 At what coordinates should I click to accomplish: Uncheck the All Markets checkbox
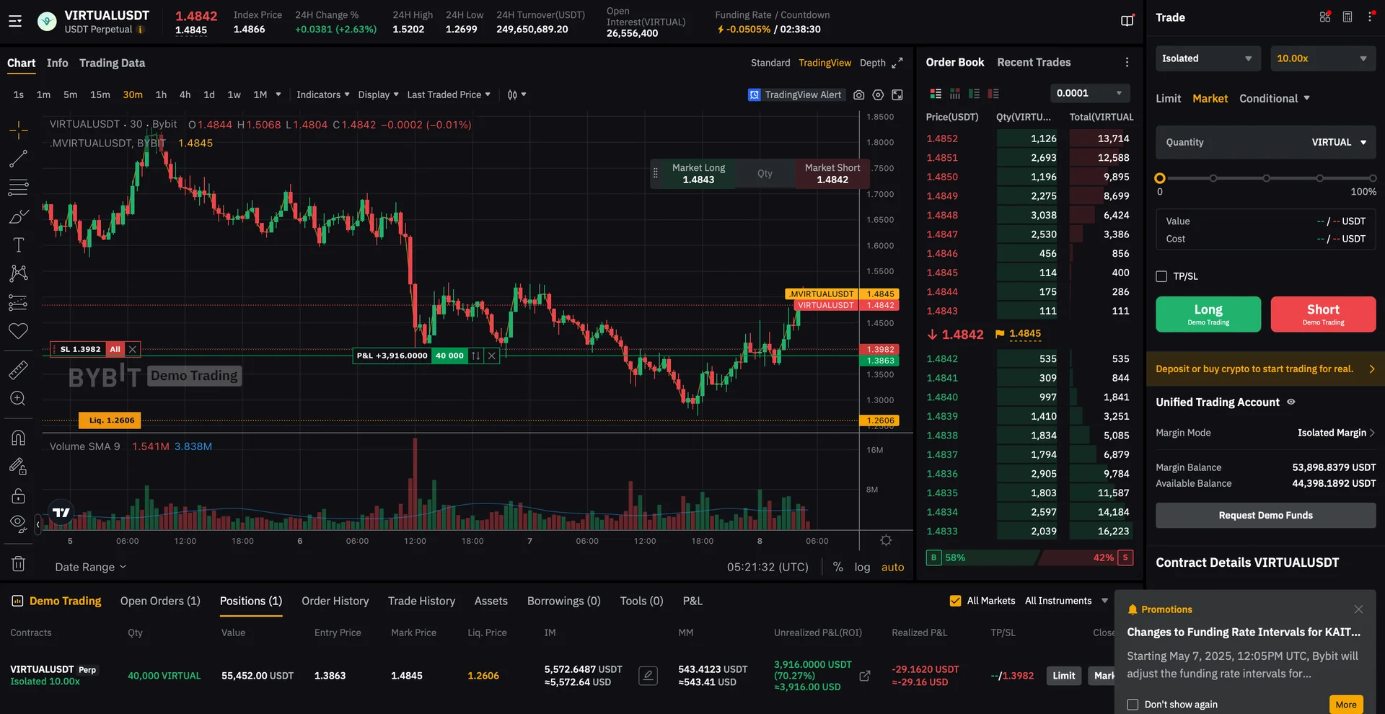point(955,601)
